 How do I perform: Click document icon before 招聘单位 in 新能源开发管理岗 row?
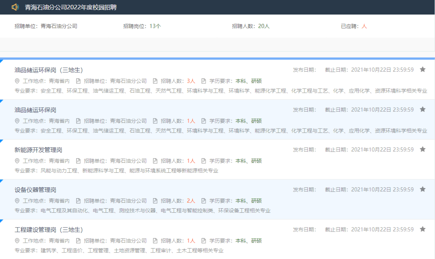(78, 161)
